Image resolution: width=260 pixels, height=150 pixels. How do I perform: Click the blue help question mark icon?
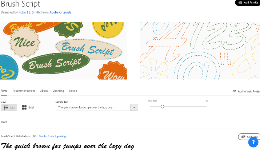coord(253,142)
